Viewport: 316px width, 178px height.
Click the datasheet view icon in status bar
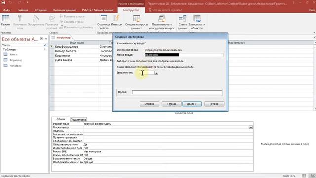pos(304,176)
